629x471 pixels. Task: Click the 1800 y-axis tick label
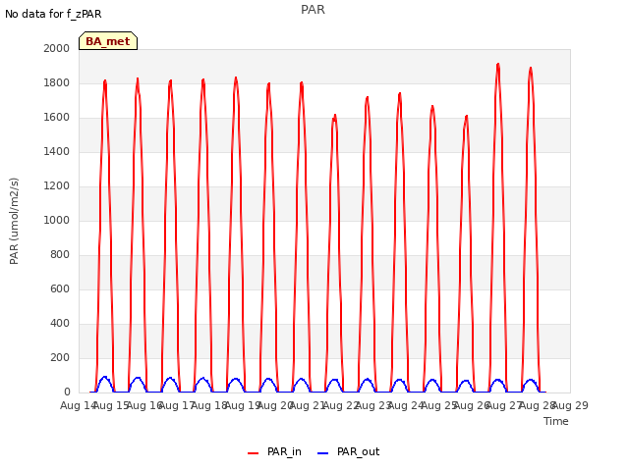pyautogui.click(x=57, y=82)
